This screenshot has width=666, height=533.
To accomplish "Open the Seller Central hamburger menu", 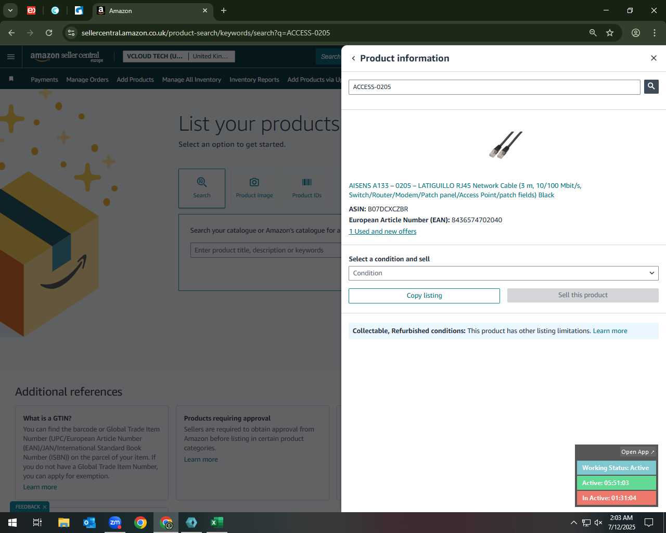I will tap(11, 57).
